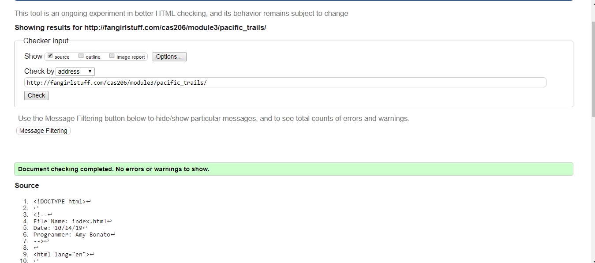Click the File Name: index.html line
595x263 pixels.
[70, 222]
